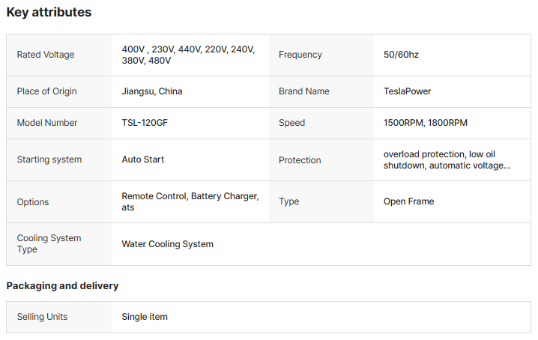Screen dimensions: 538x340
Task: Click the TeslaPower brand name value
Action: pos(407,91)
